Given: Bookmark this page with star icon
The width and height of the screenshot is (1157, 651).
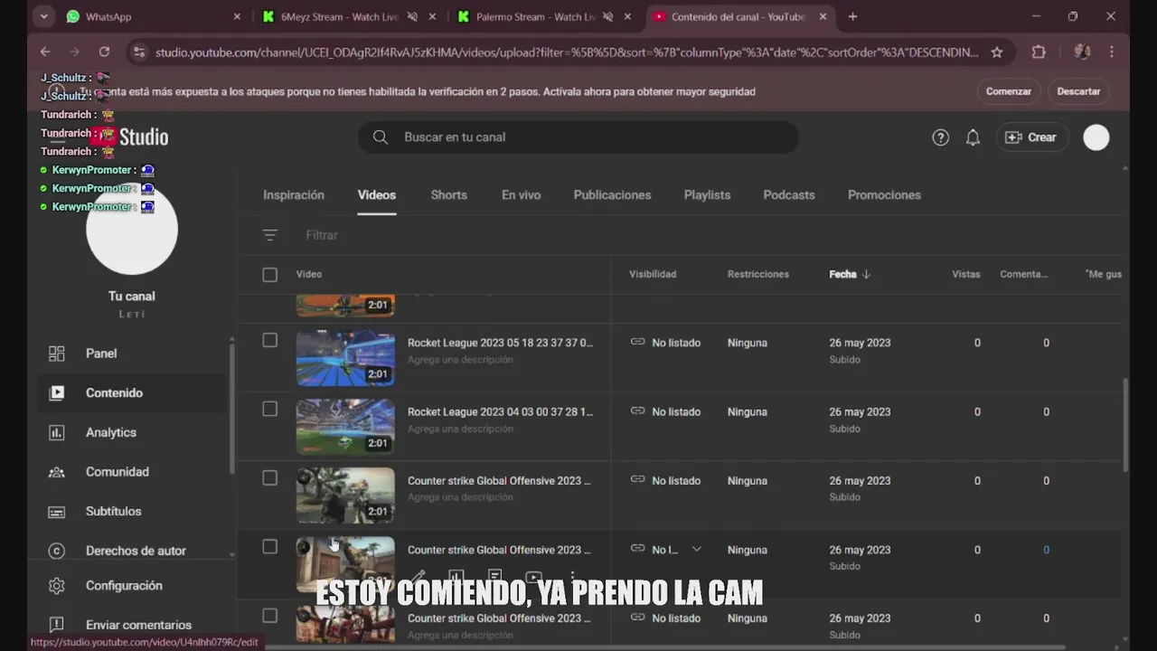Looking at the screenshot, I should [997, 52].
